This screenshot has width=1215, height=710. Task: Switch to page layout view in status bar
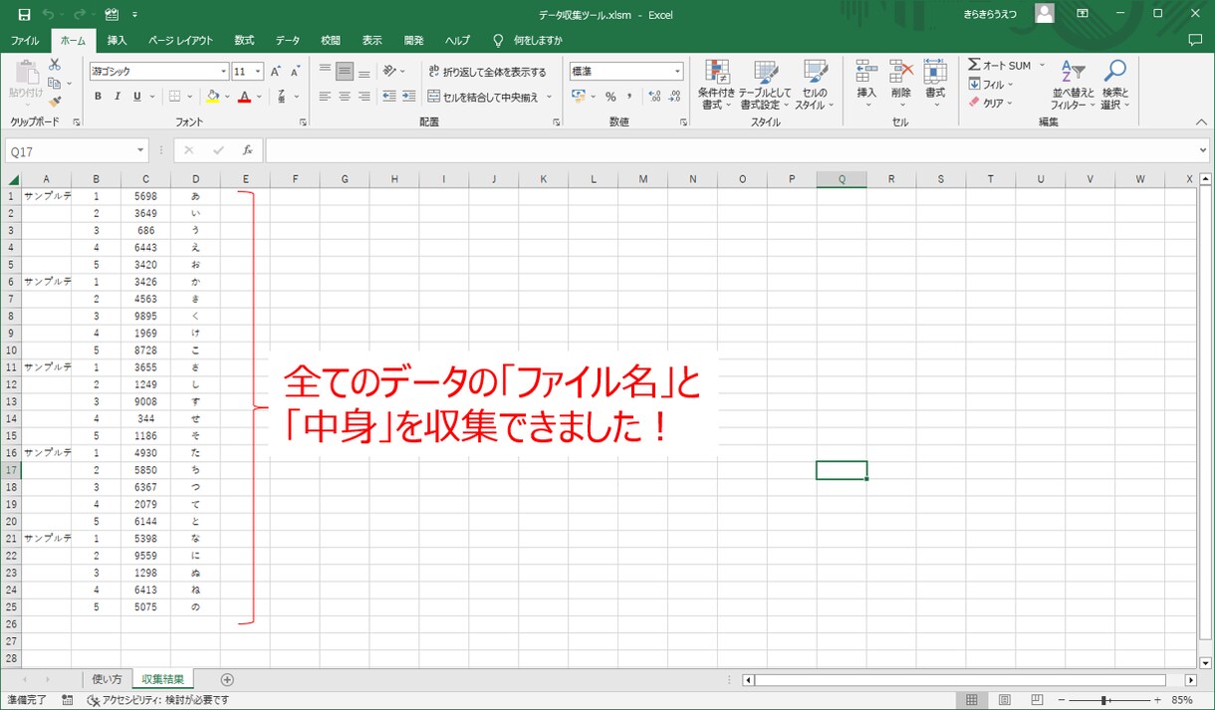1005,700
